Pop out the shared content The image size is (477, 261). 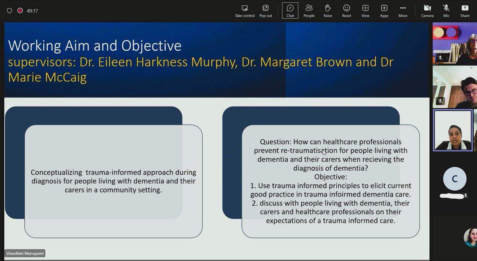(266, 11)
